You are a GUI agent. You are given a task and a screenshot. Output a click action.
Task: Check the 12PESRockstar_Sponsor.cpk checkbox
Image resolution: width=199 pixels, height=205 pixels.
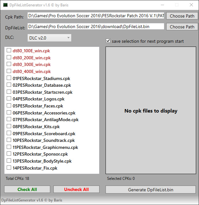(9, 153)
